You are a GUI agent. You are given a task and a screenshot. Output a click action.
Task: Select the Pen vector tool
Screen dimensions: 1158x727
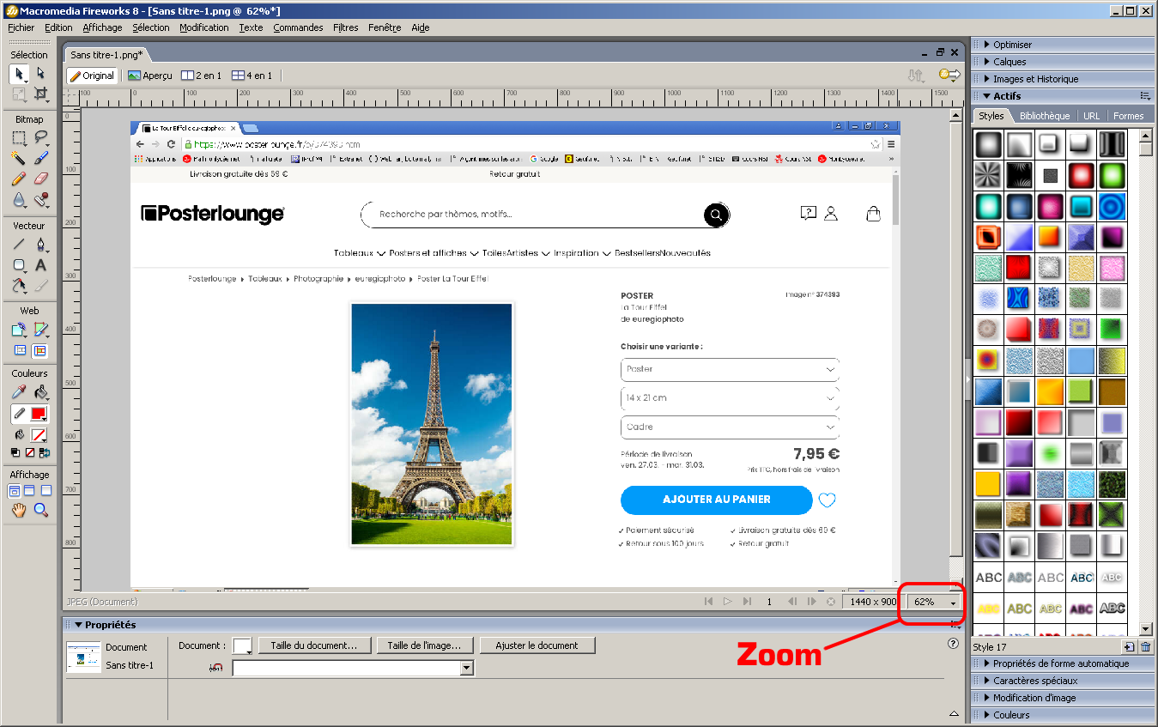(x=40, y=245)
